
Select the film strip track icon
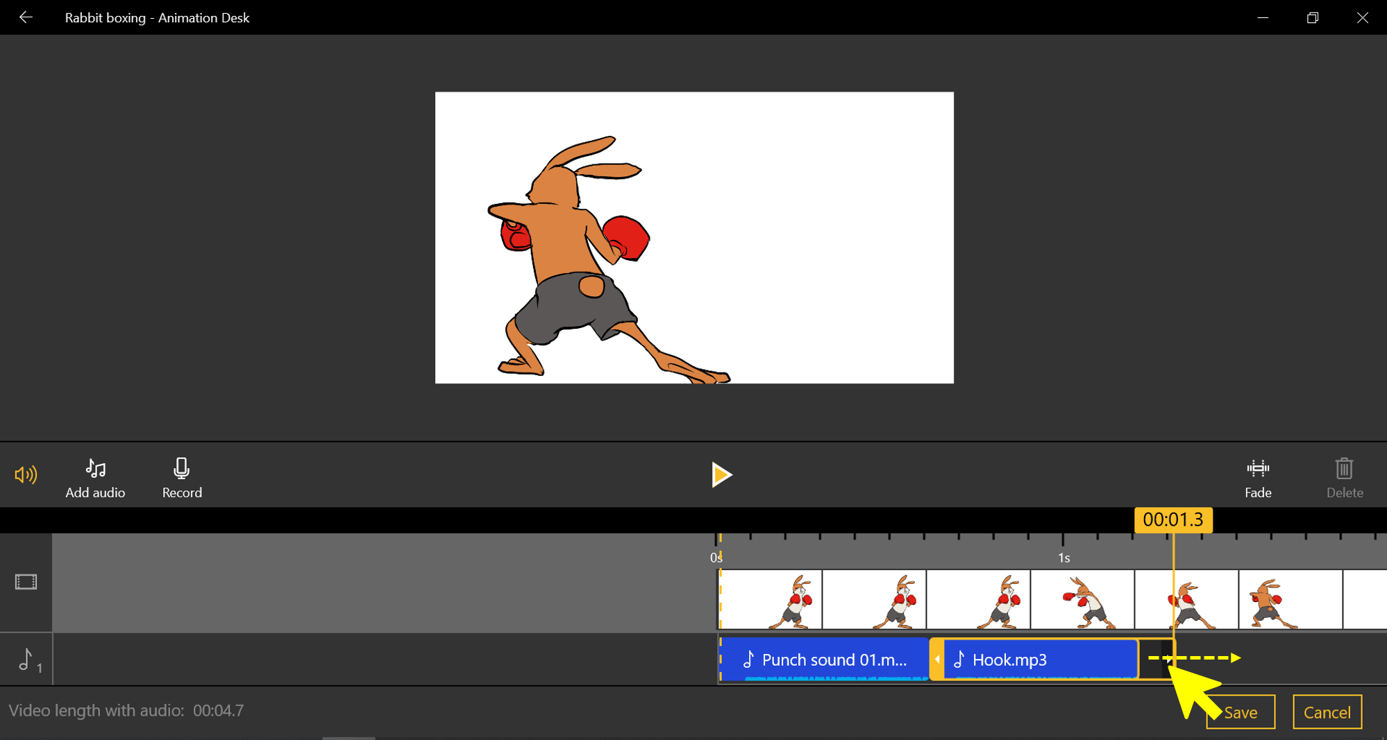click(26, 582)
